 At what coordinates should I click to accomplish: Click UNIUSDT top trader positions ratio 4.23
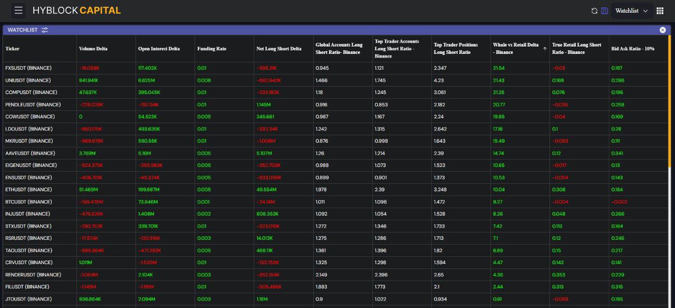[439, 81]
